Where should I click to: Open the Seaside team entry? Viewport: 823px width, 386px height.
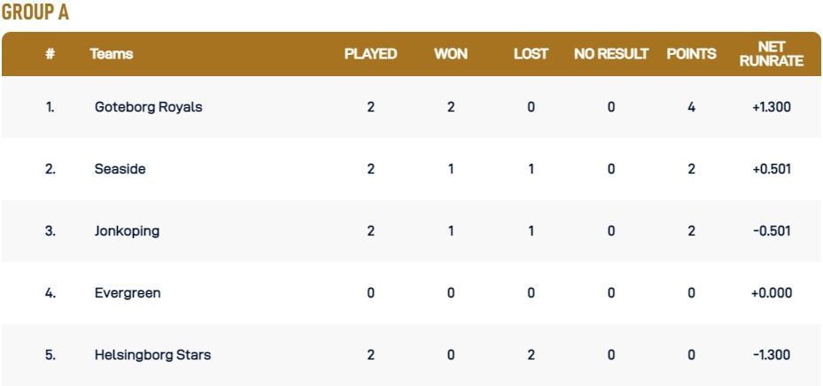(120, 169)
